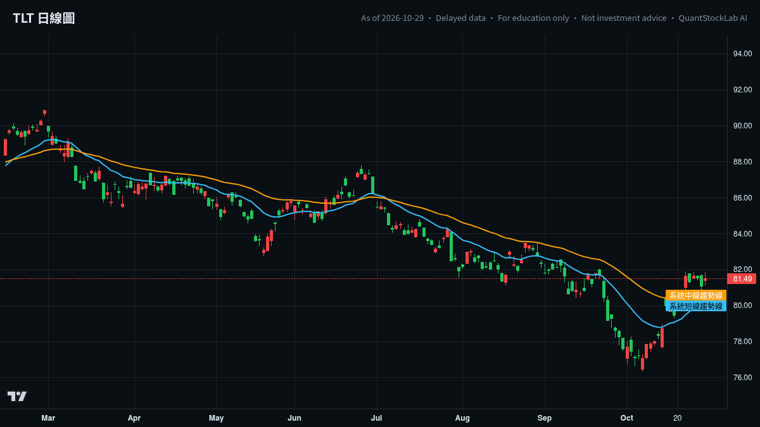Select the "Not investment advice" disclaimer
The image size is (760, 427).
pyautogui.click(x=624, y=18)
